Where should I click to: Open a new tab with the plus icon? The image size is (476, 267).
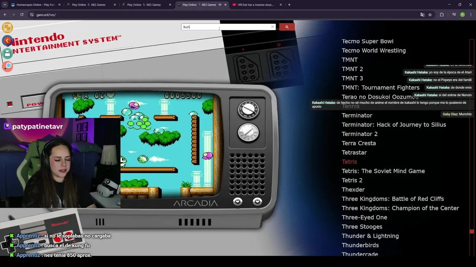(x=289, y=5)
